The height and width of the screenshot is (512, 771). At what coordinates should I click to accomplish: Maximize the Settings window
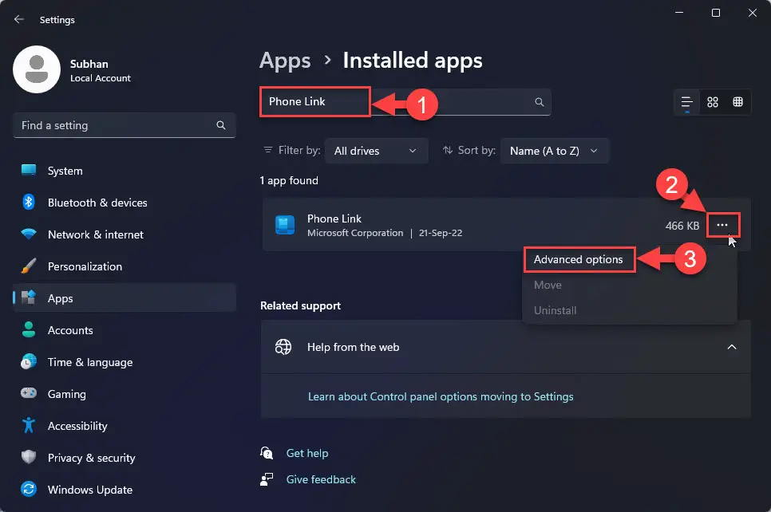click(716, 13)
